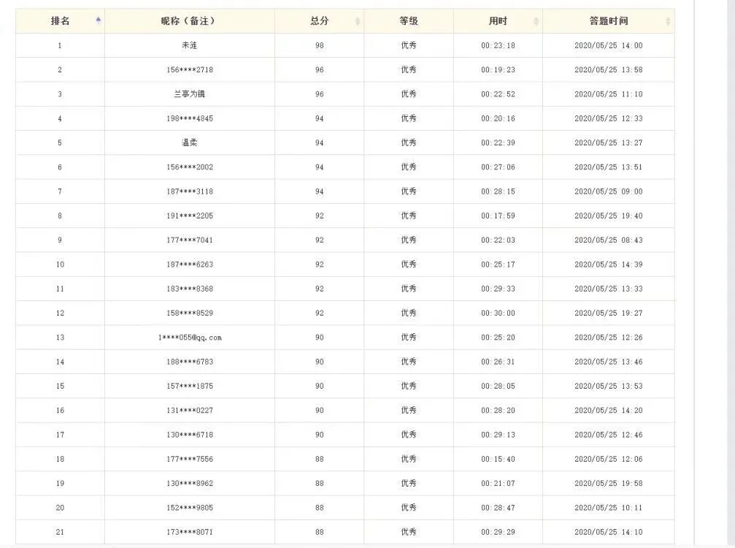Screen dimensions: 735x548
Task: Click the email entry 1****055@qq.com
Action: click(190, 338)
